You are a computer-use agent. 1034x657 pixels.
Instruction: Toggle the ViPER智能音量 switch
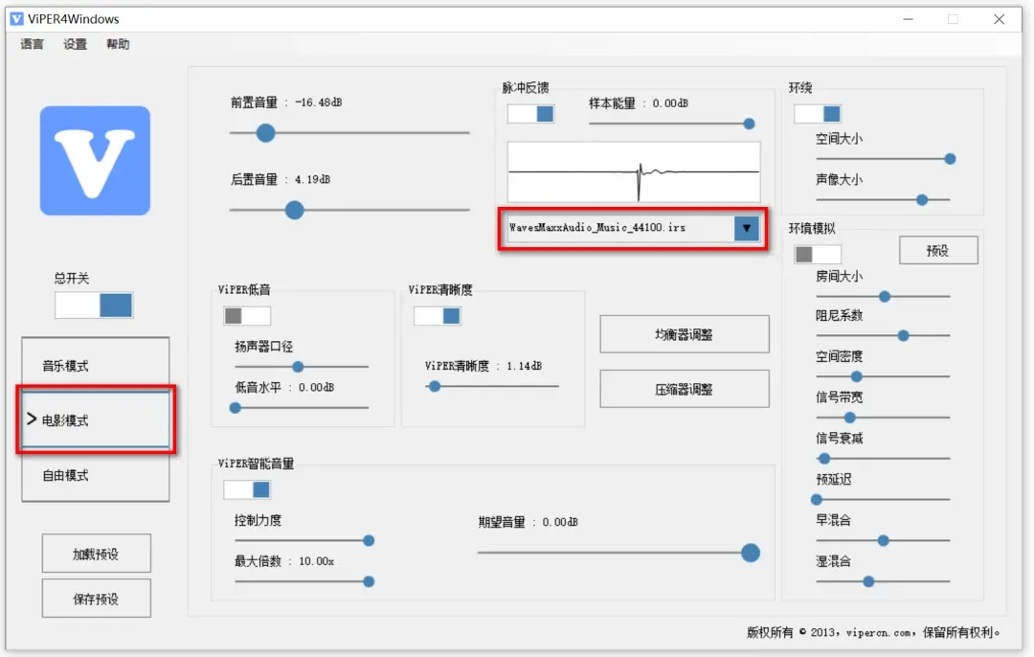pyautogui.click(x=247, y=489)
